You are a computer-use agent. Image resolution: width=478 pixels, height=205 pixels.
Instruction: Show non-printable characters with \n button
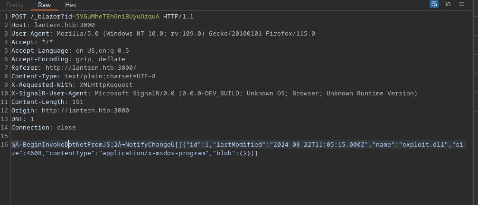point(448,4)
